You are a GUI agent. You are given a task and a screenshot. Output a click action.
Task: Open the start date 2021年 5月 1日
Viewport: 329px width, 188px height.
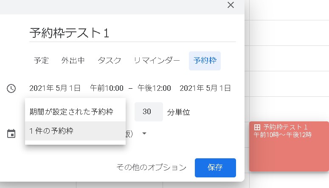click(x=55, y=88)
